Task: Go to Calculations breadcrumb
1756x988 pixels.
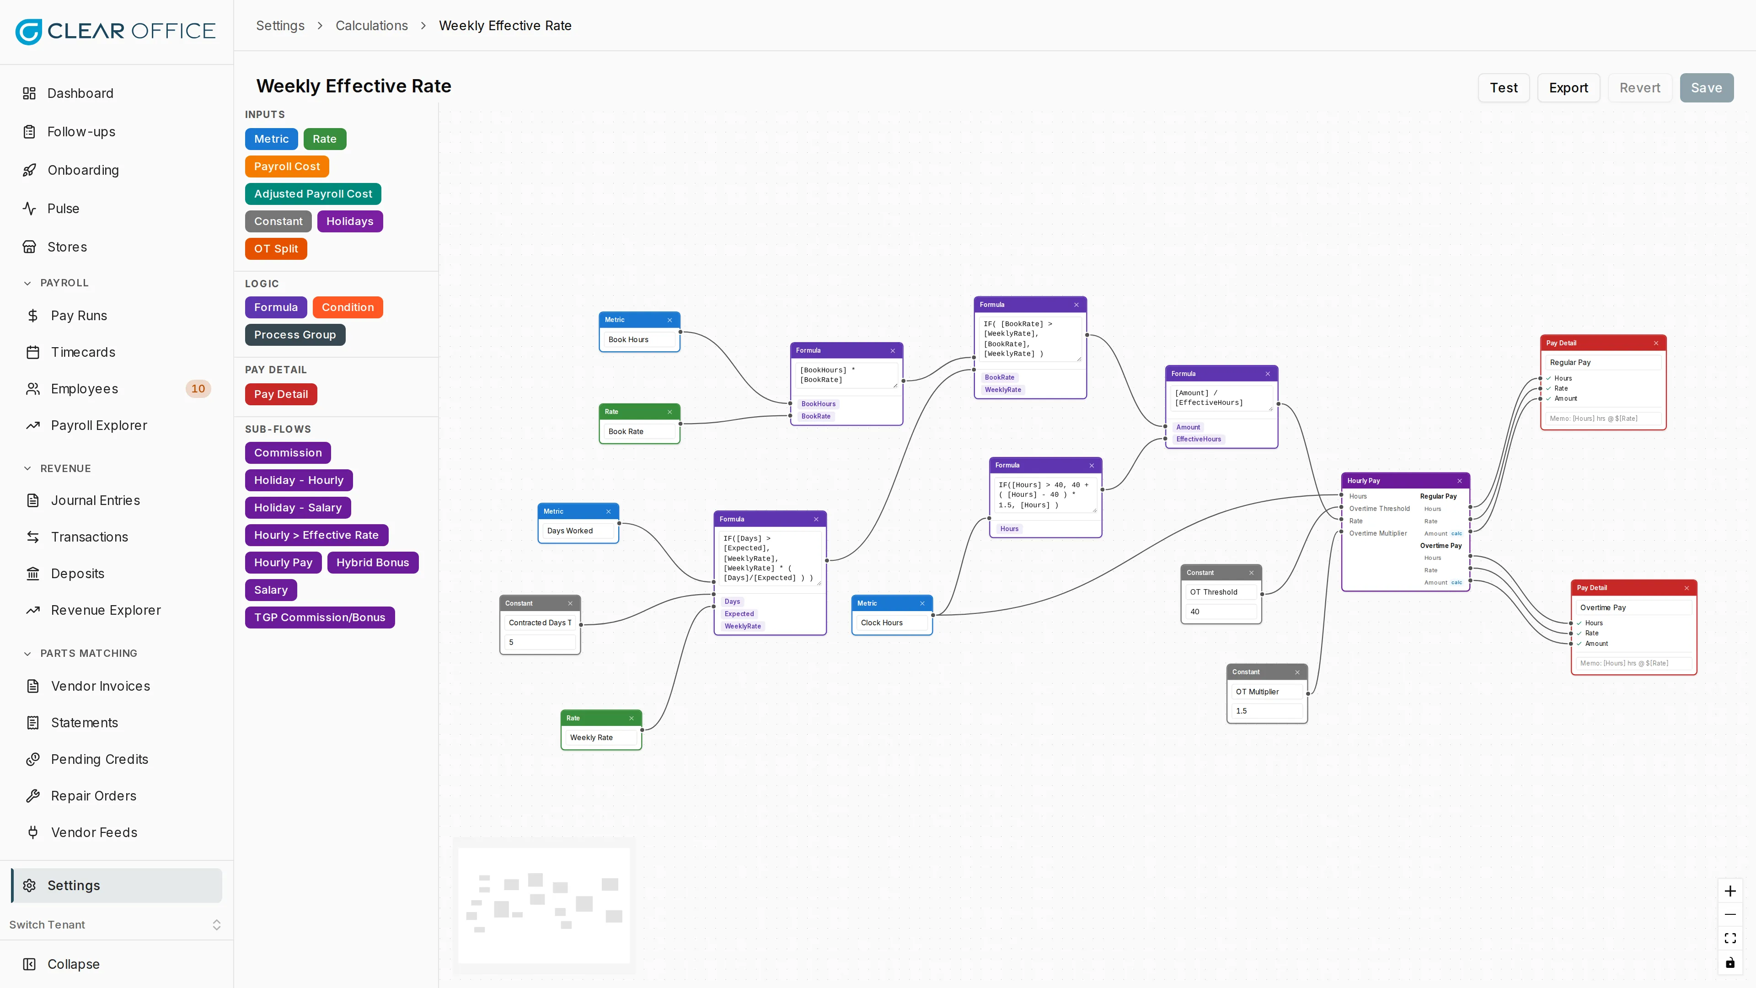Action: click(371, 26)
